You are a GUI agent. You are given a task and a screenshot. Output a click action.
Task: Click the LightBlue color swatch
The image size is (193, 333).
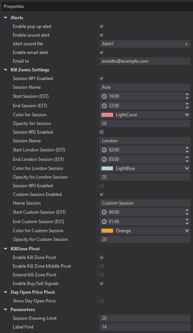107,168
